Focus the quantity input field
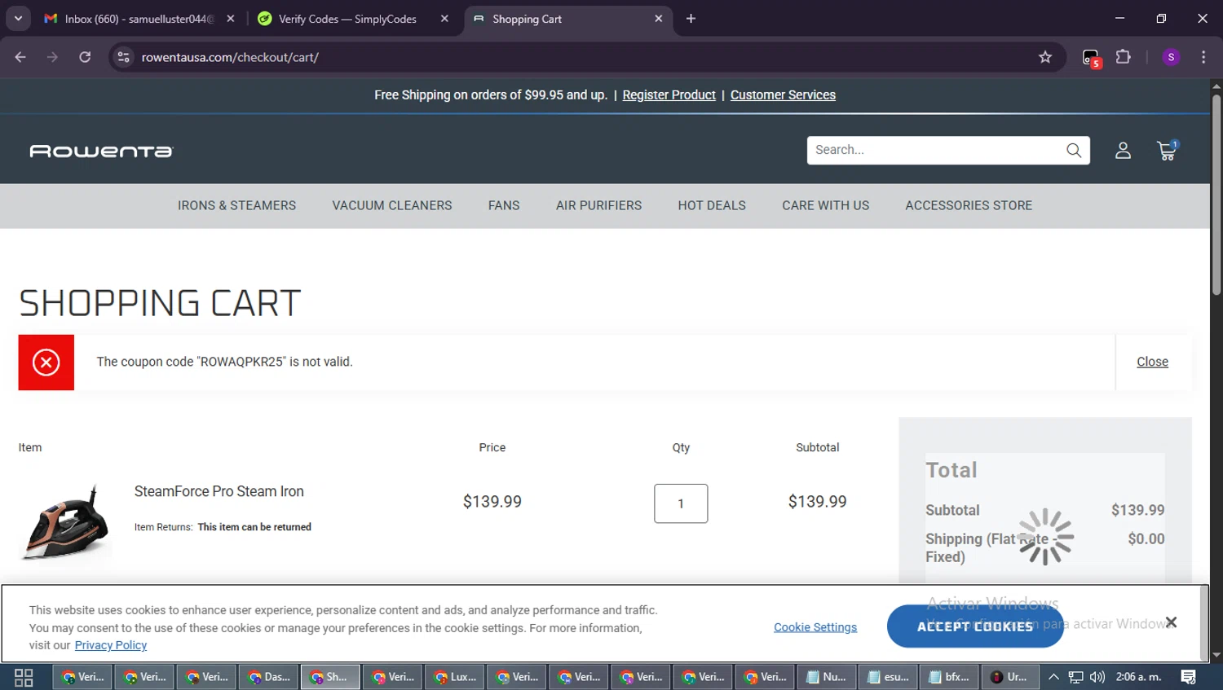This screenshot has width=1223, height=690. click(681, 503)
